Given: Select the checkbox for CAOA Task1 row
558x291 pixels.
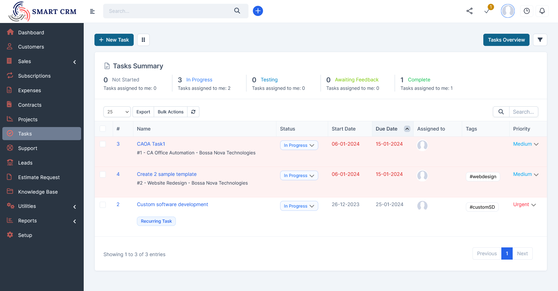Looking at the screenshot, I should click(103, 144).
